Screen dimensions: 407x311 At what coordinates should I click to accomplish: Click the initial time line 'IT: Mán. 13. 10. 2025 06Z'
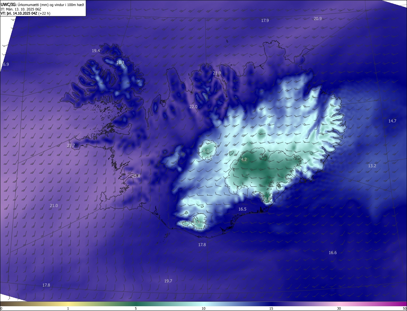pyautogui.click(x=21, y=9)
